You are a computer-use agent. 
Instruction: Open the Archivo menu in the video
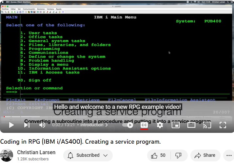(5, 9)
